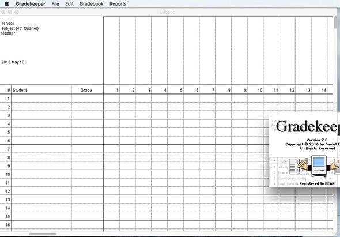Select assignment column header 13
Viewport: 340px width, 237px height.
(303, 90)
